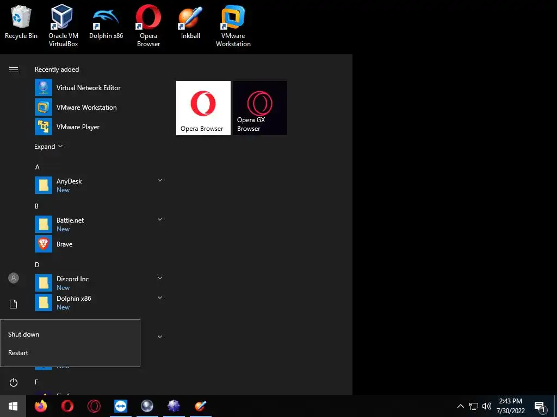Open Opera GX from the taskbar
Image resolution: width=557 pixels, height=417 pixels.
click(x=94, y=406)
